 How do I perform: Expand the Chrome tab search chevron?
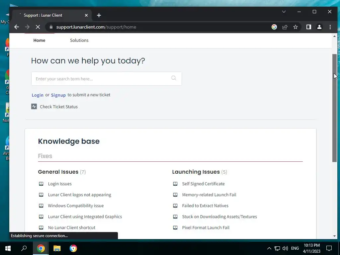point(284,12)
